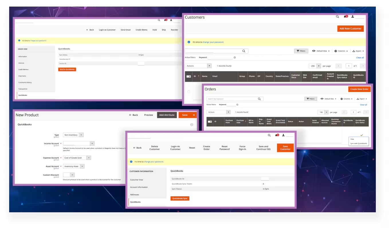
Task: Open Save button arrow menu in New Product
Action: click(194, 115)
